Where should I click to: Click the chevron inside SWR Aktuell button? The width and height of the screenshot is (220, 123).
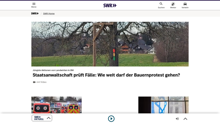(49, 118)
